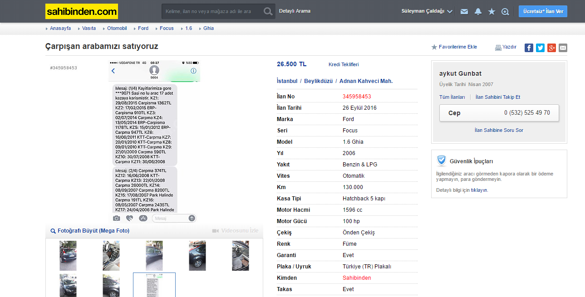585x297 pixels.
Task: Focus the keyword search input field
Action: [212, 11]
